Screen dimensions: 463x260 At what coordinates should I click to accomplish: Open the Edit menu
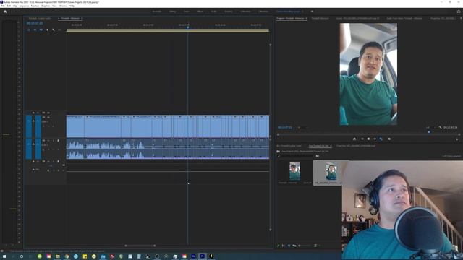coord(9,6)
